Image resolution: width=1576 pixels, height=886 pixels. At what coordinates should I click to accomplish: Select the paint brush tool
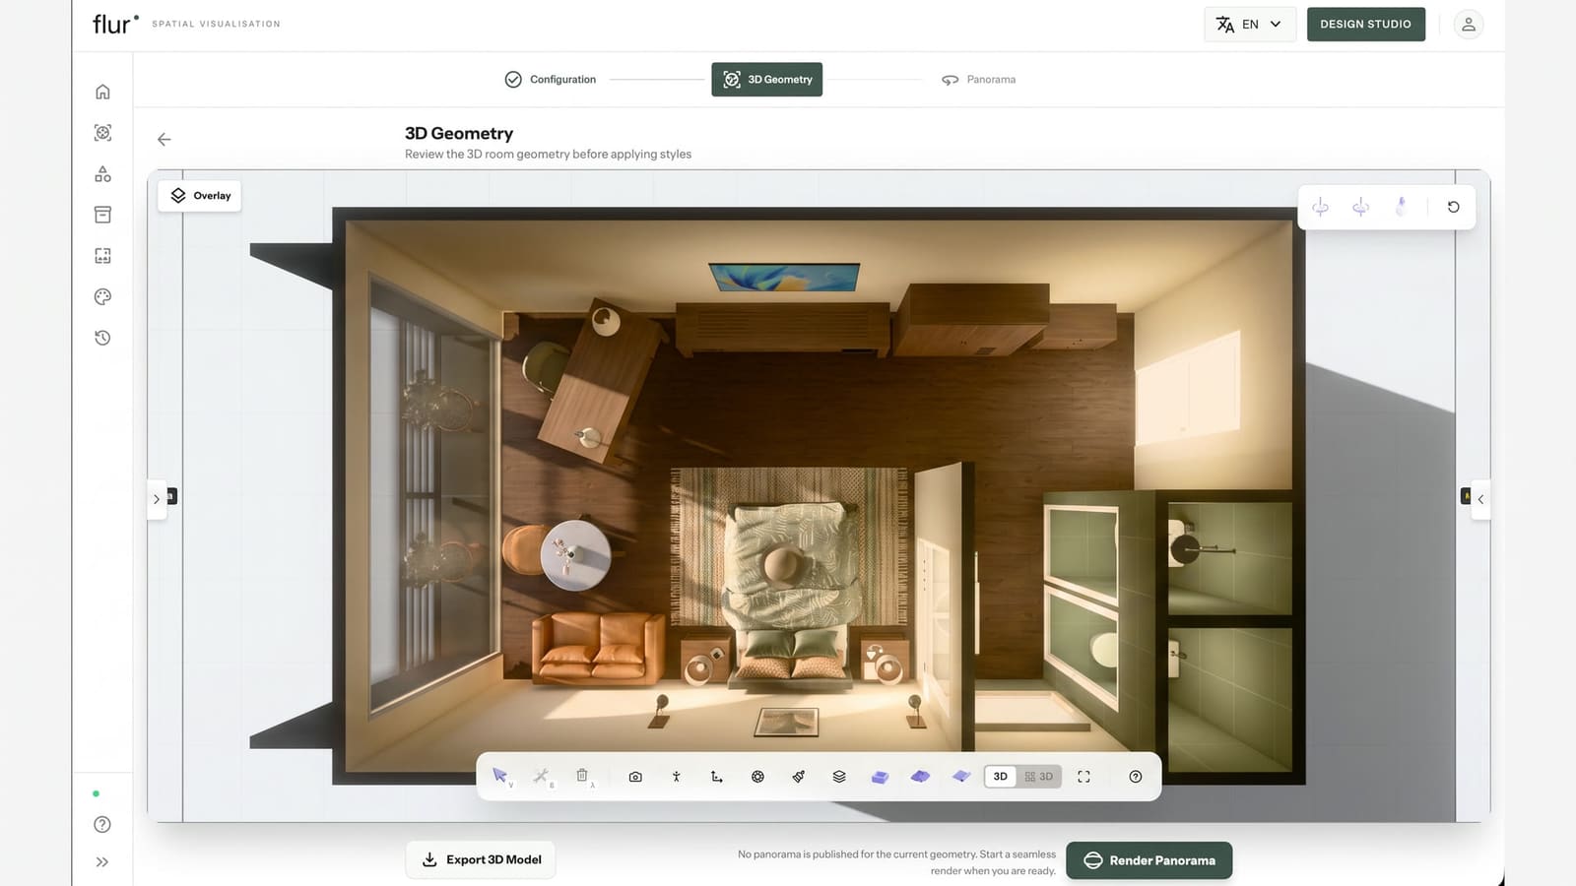[x=799, y=777]
